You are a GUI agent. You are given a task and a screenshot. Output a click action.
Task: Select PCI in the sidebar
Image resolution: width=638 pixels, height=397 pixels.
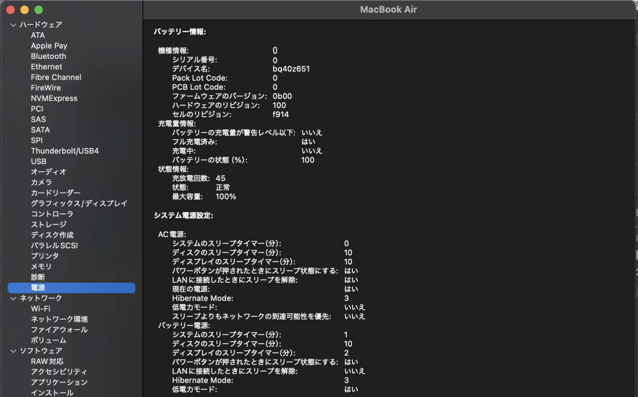point(37,108)
